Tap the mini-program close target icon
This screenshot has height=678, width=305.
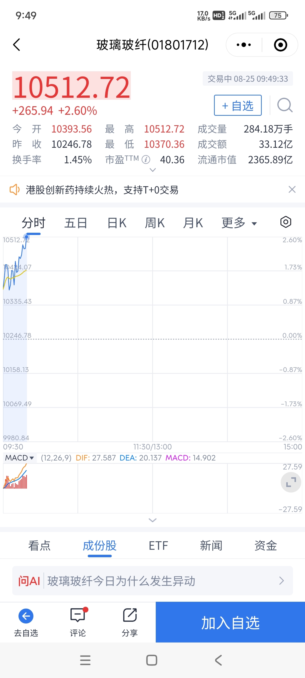point(280,45)
